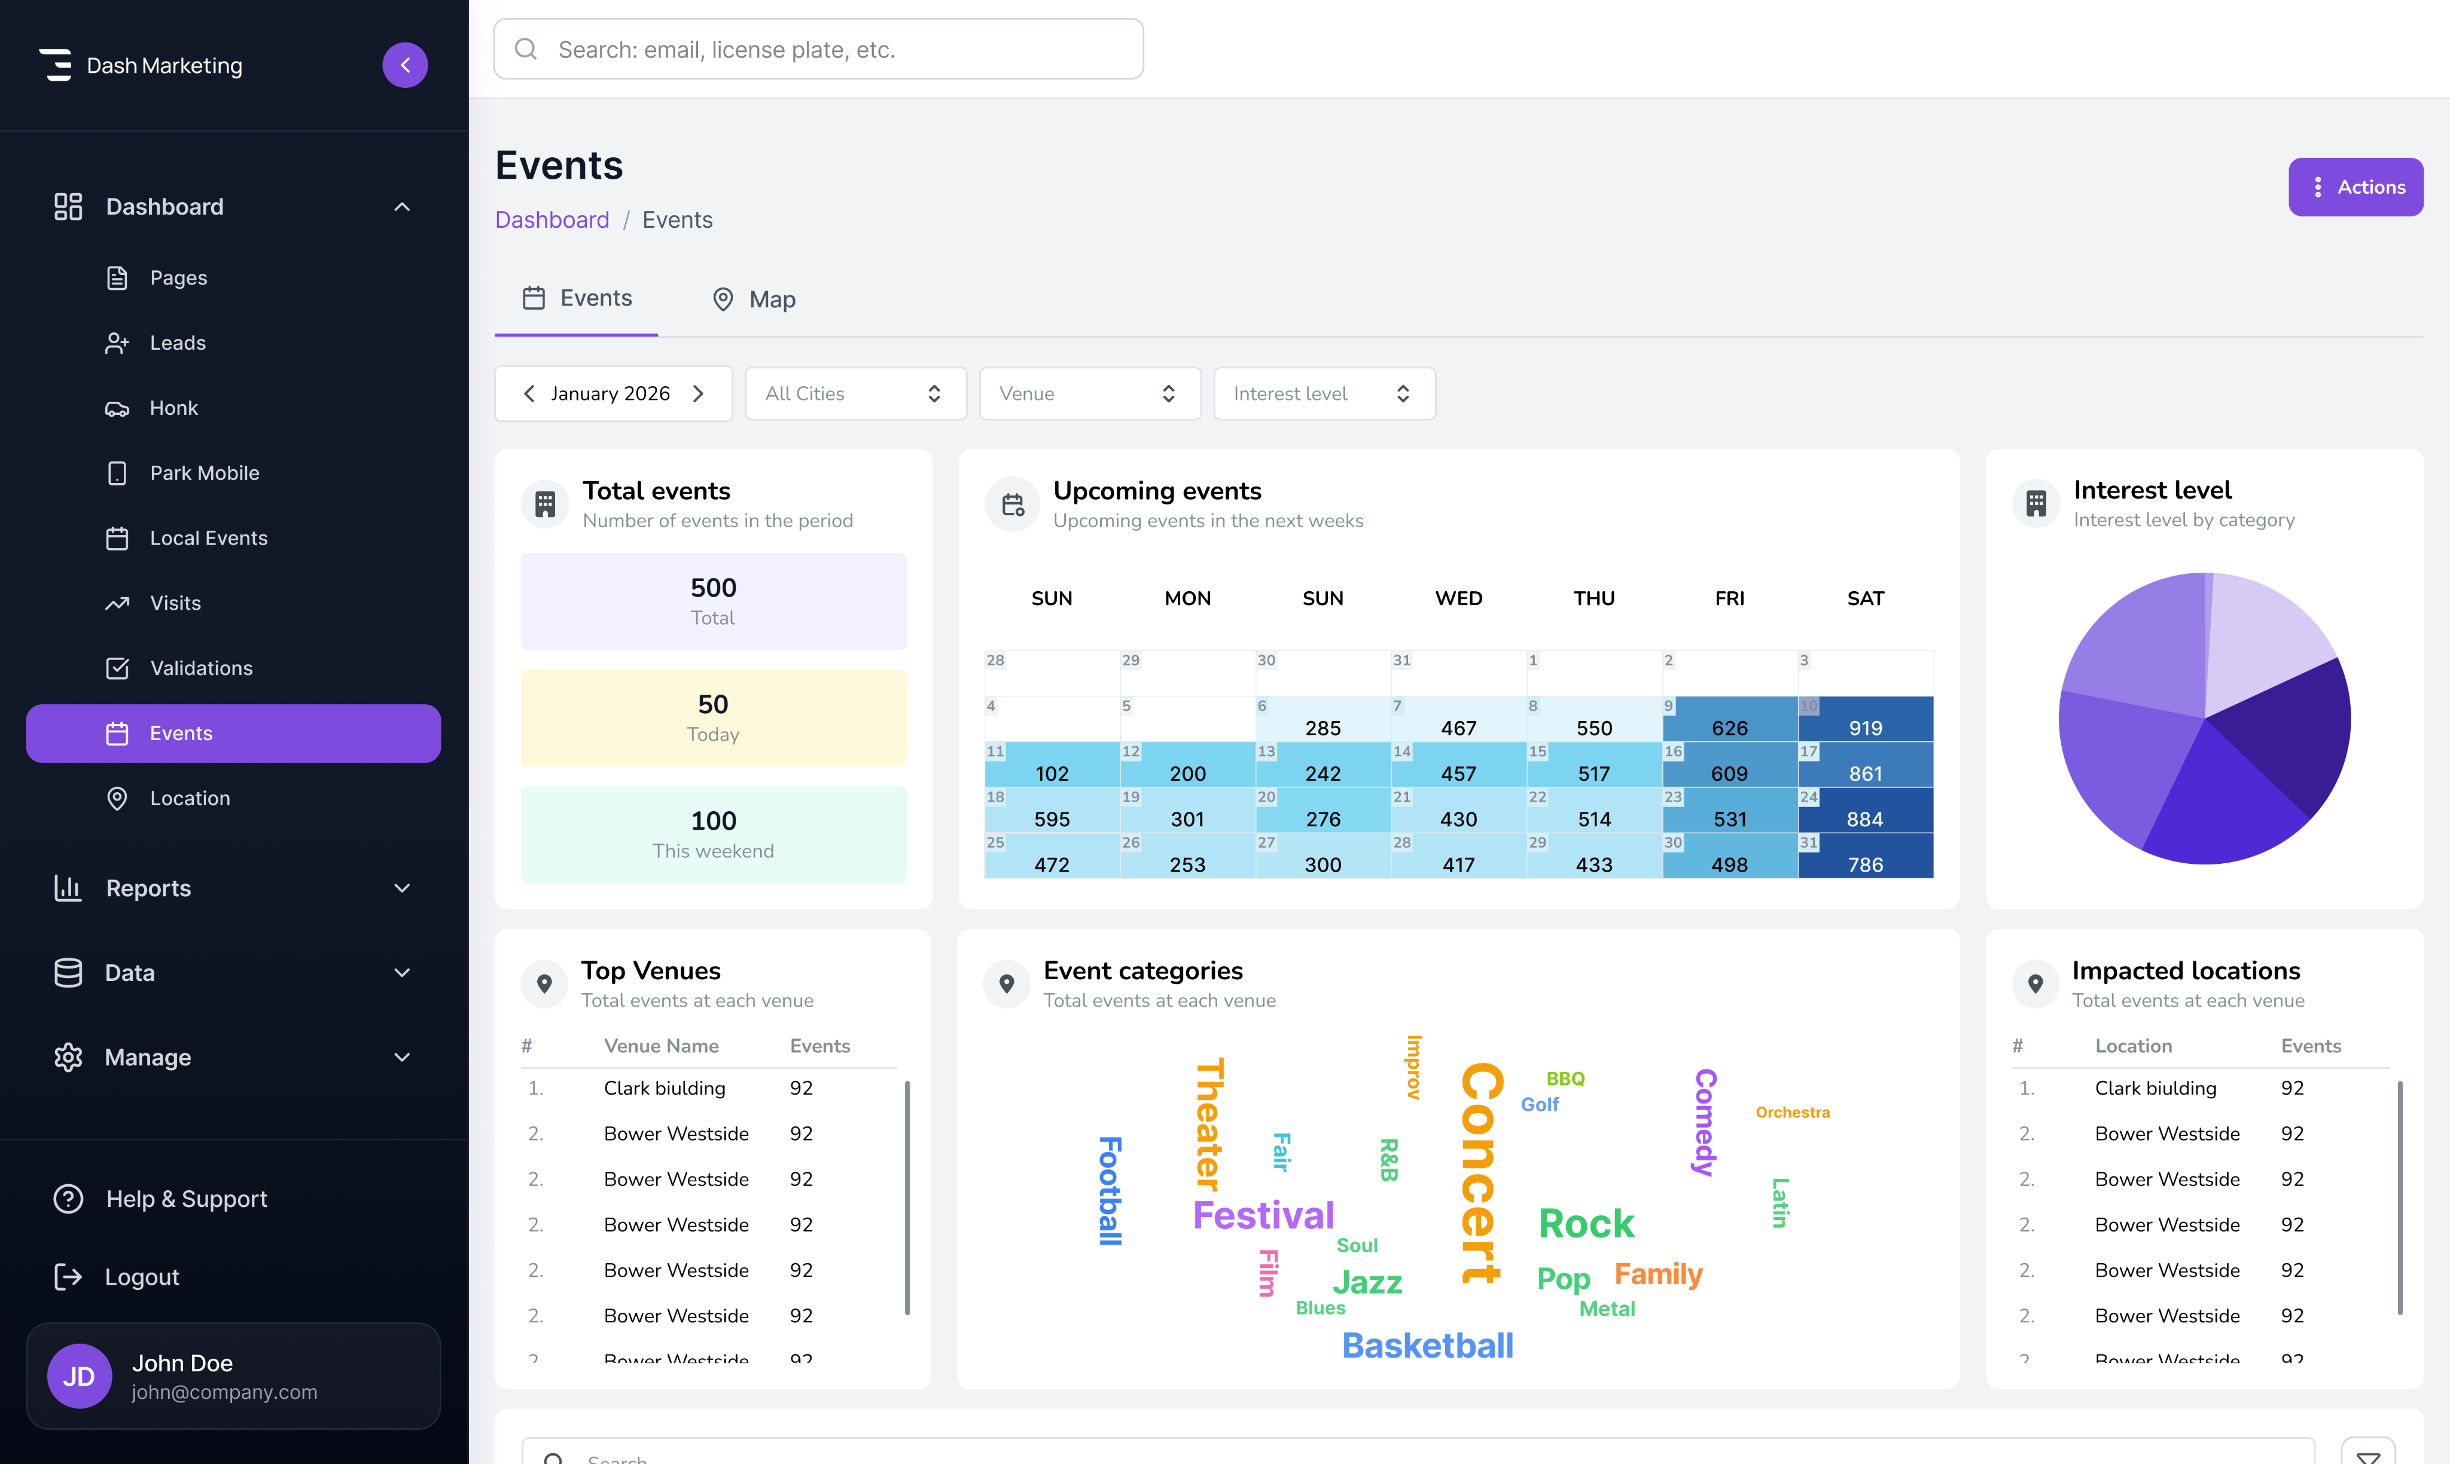The width and height of the screenshot is (2450, 1464).
Task: Collapse sidebar with purple arrow button
Action: click(405, 65)
